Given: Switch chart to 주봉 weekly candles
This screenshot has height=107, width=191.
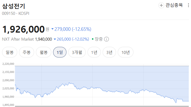Looking at the screenshot, I should [x=27, y=52].
